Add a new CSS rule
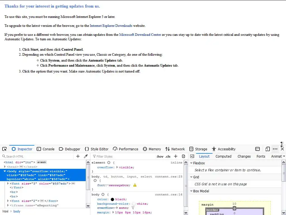This screenshot has width=286, height=215. click(x=176, y=156)
